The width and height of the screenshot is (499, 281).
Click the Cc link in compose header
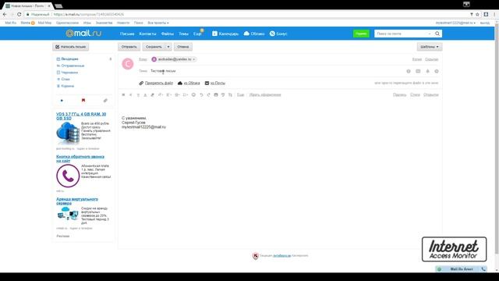[417, 59]
